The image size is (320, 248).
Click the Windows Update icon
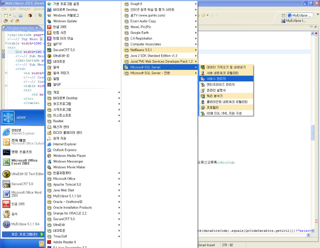(x=49, y=21)
